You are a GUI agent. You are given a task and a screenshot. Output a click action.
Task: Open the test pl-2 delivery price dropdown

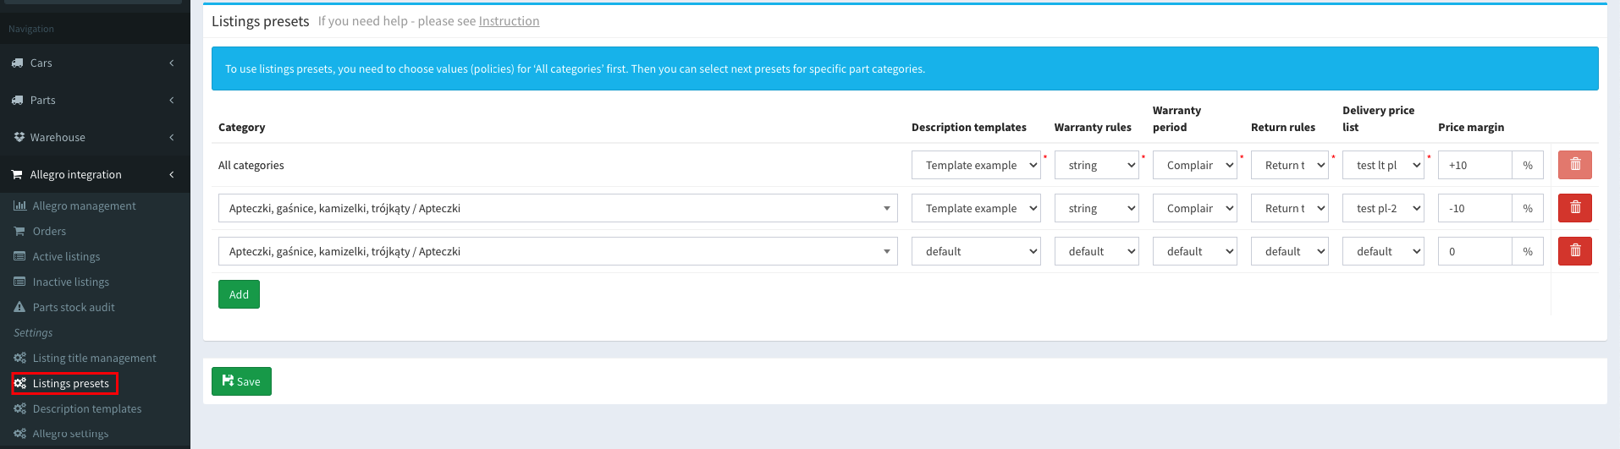click(1382, 208)
